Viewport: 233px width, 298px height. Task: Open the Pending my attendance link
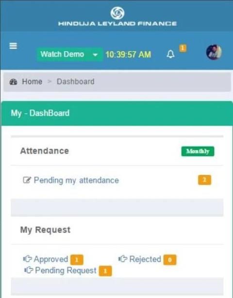(76, 180)
